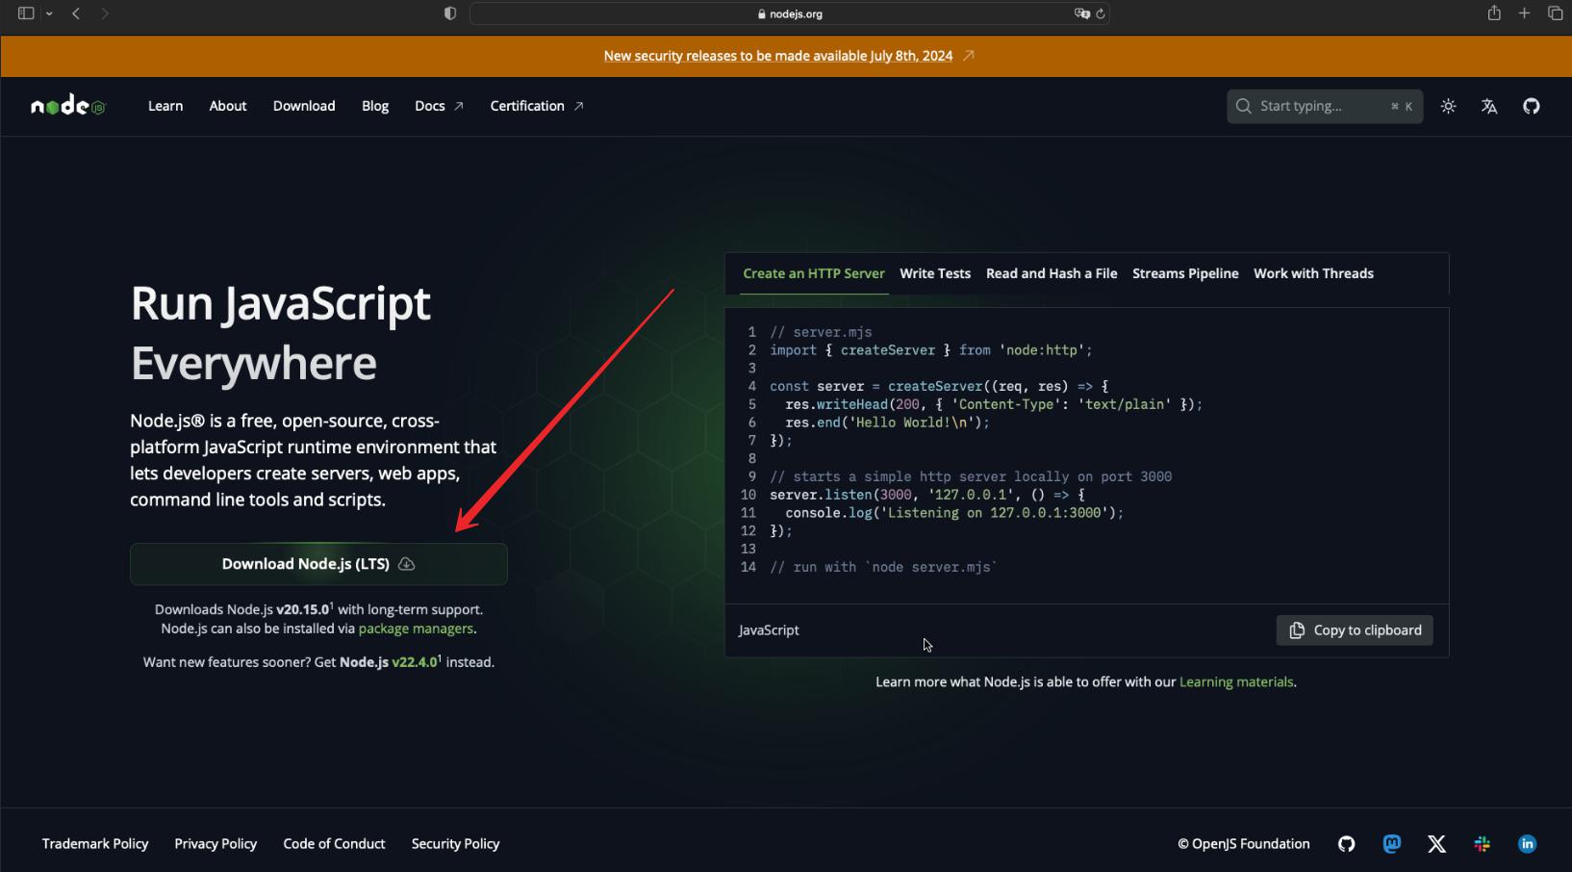The height and width of the screenshot is (872, 1572).
Task: Follow the Learning materials link
Action: (x=1236, y=681)
